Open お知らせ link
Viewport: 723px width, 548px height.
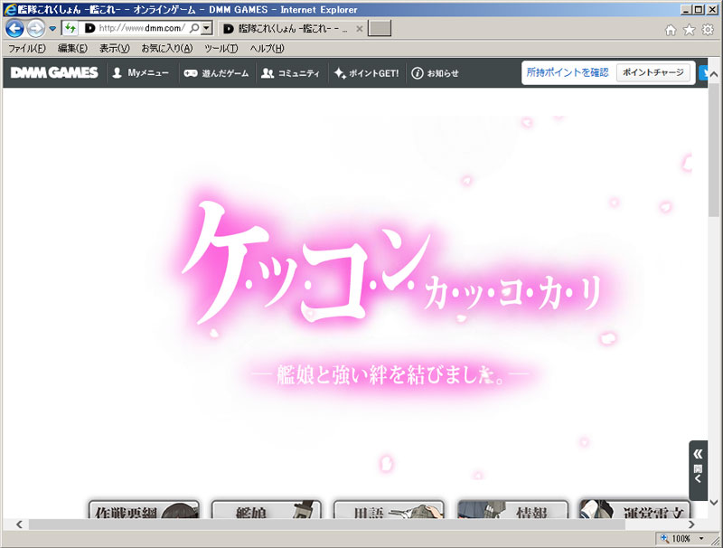click(443, 73)
